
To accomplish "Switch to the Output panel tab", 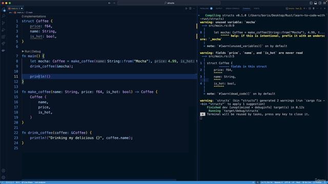I will pos(219,9).
